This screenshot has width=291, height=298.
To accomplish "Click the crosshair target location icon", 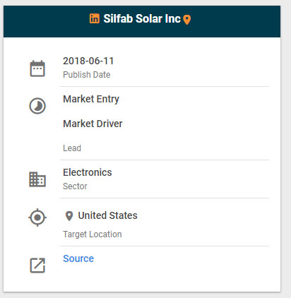I will [37, 217].
